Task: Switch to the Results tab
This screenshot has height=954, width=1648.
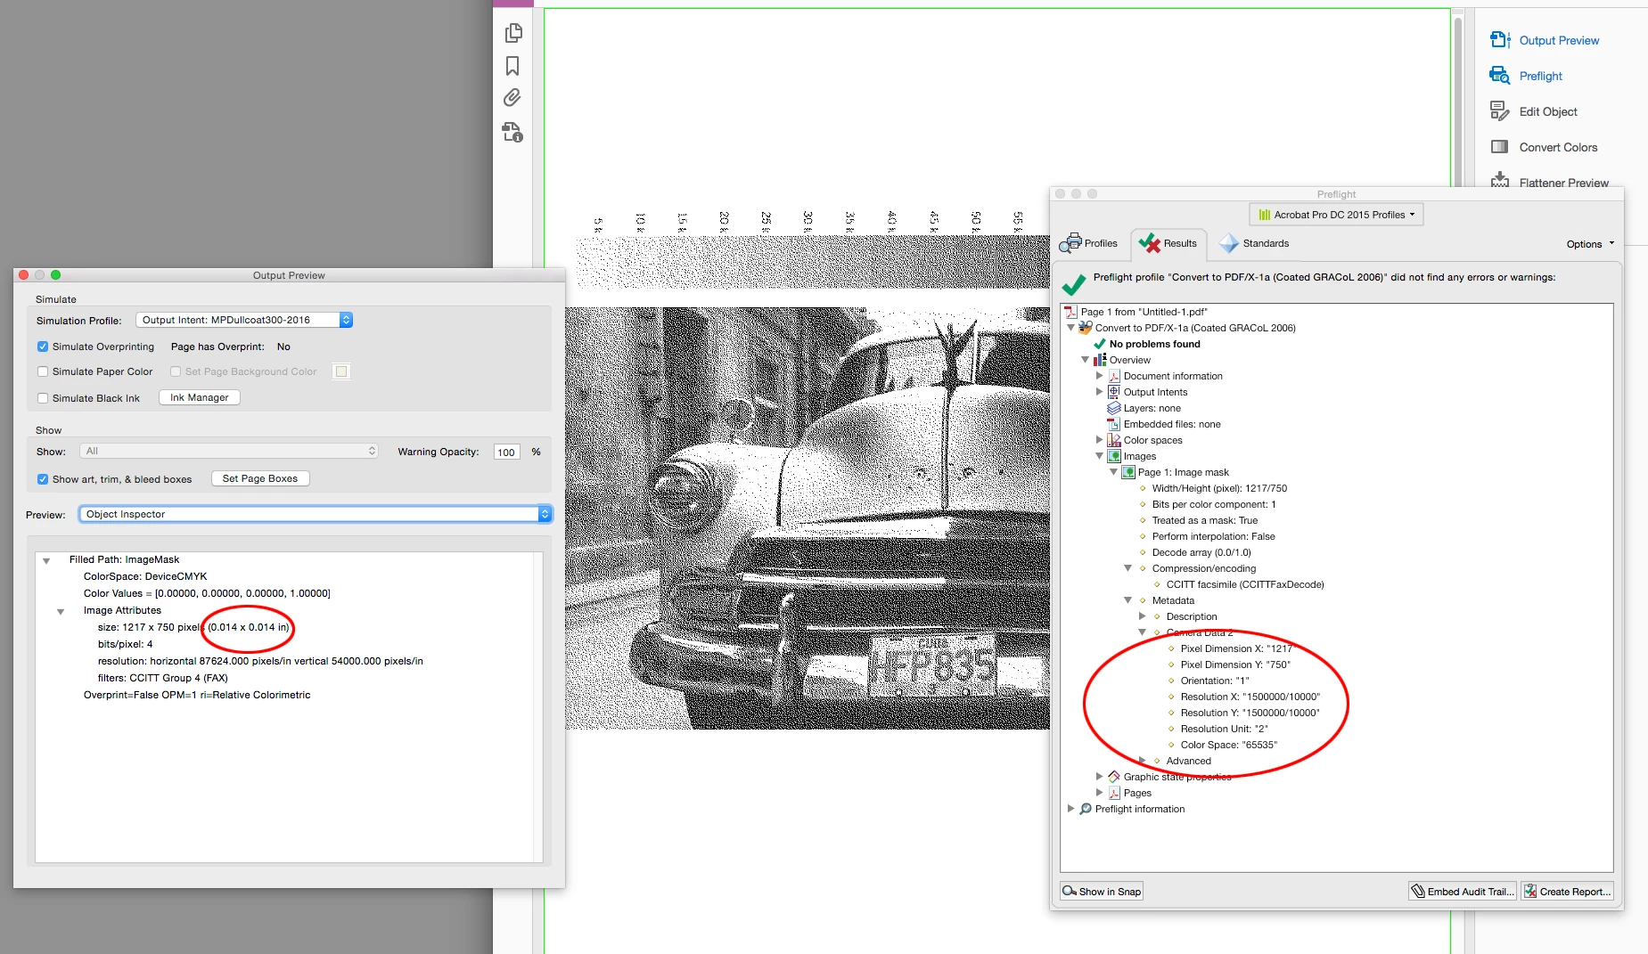Action: (x=1169, y=243)
